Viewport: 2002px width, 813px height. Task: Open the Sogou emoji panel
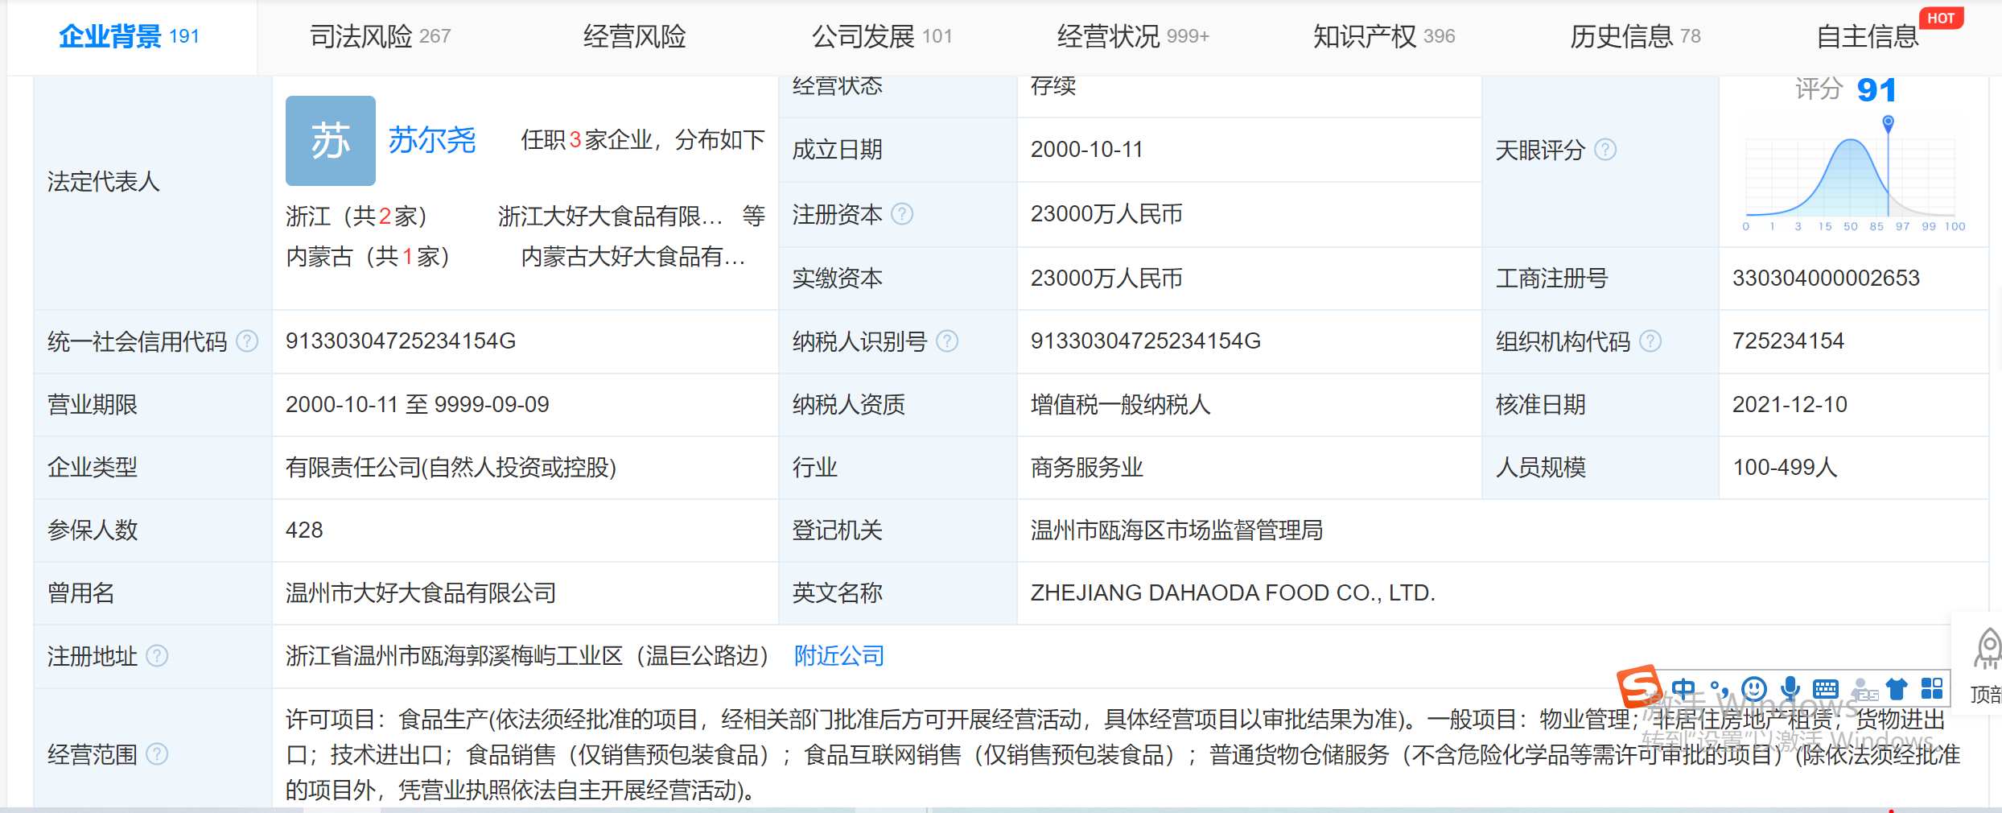pos(1753,689)
